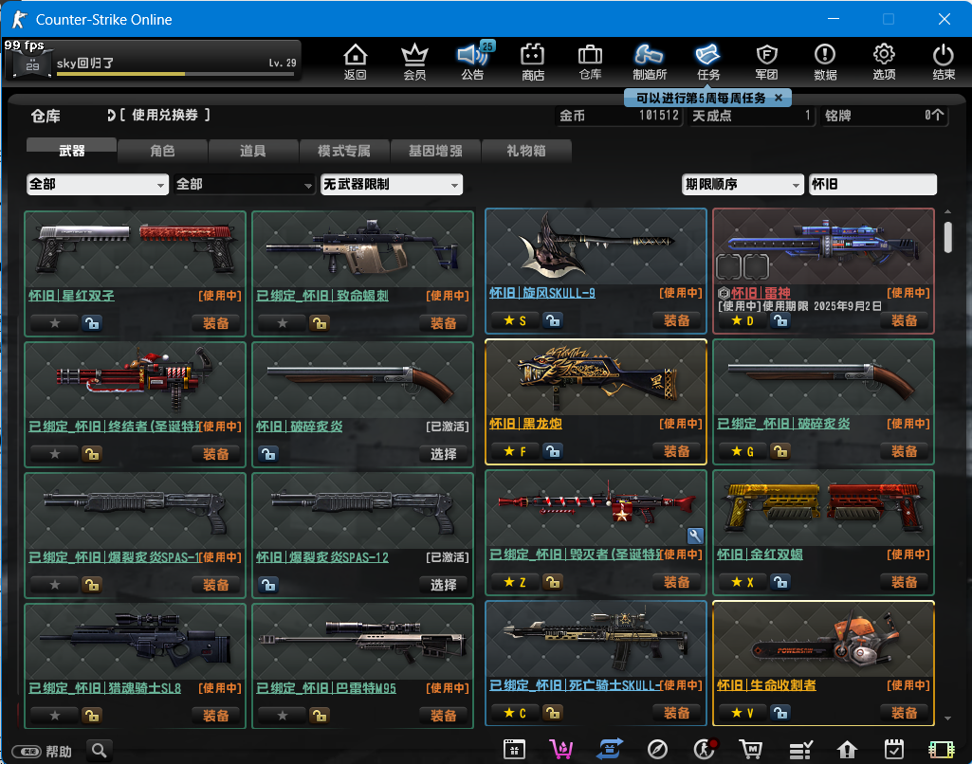This screenshot has width=972, height=764.
Task: Open the 期限顺序 sort dropdown
Action: (743, 184)
